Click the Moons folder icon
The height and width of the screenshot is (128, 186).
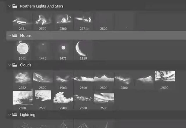[x=15, y=35]
